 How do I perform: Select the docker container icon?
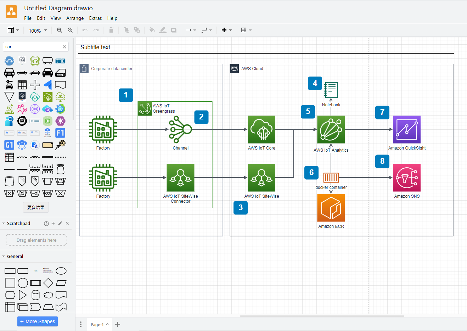(x=331, y=178)
